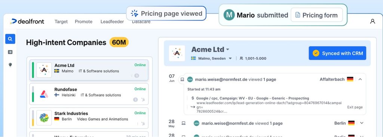This screenshot has width=383, height=137.
Task: Click the desktop device icon for 28 May Berlin visit
Action: [x=183, y=123]
